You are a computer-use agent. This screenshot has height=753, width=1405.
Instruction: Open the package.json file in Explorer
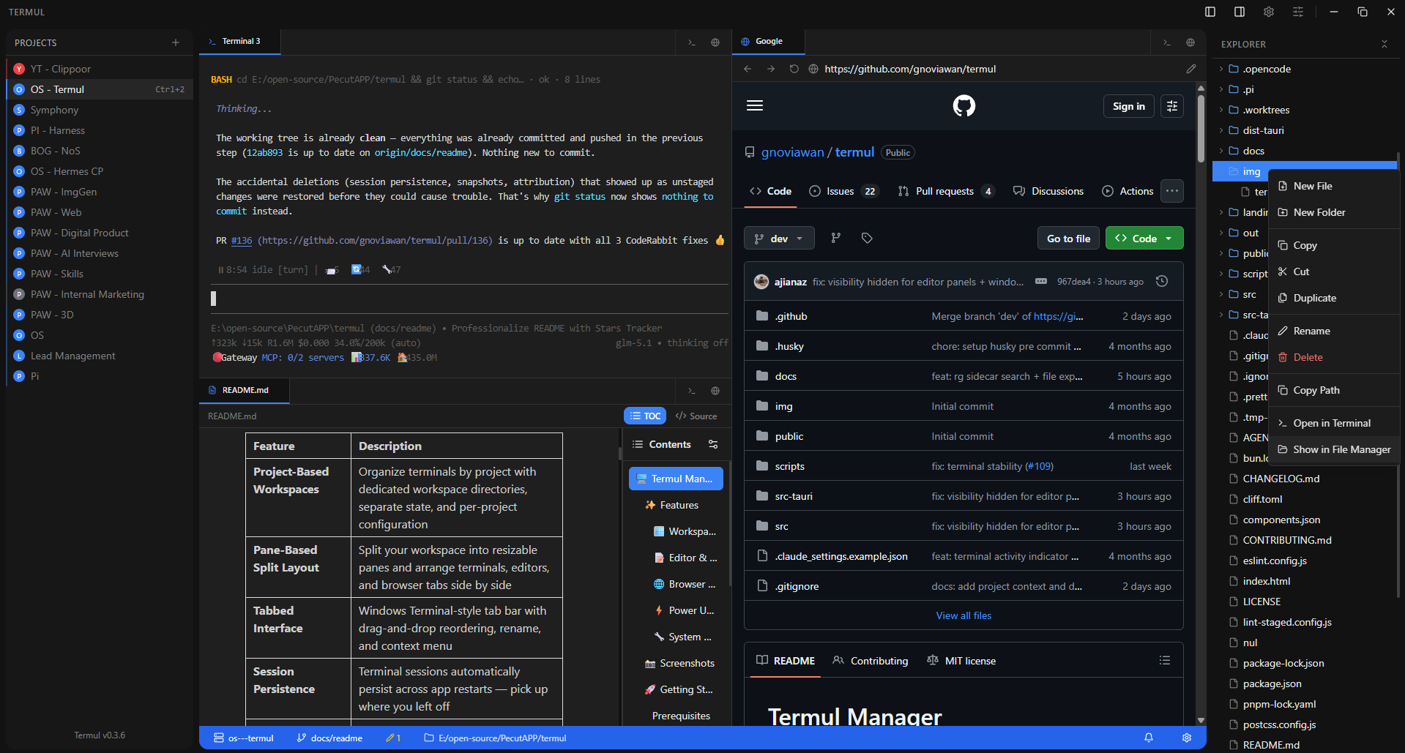[1272, 683]
